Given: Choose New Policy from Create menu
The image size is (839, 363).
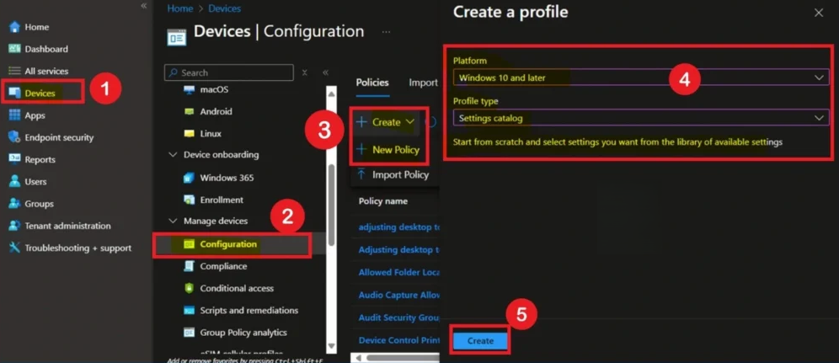Looking at the screenshot, I should coord(388,150).
